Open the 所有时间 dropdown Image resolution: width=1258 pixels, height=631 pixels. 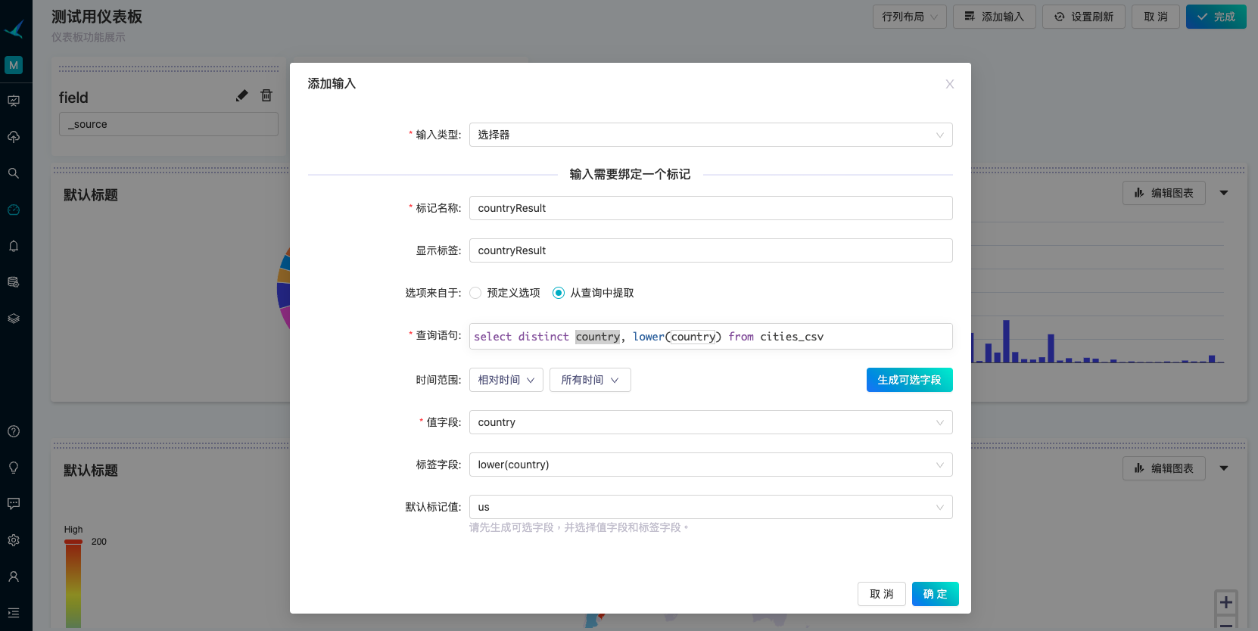tap(590, 380)
